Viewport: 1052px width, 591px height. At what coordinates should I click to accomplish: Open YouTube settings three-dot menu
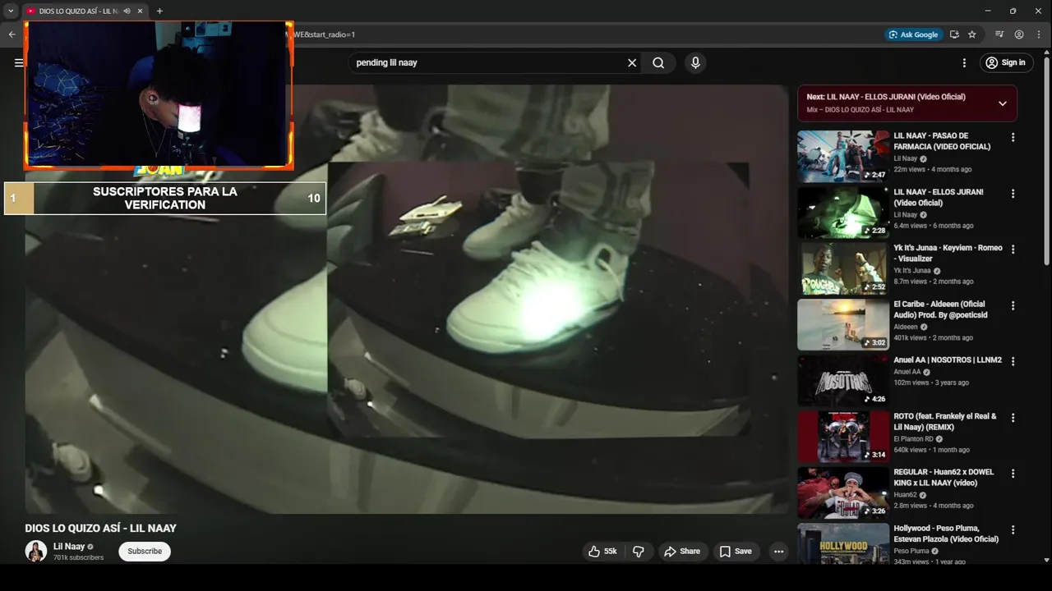pyautogui.click(x=964, y=63)
